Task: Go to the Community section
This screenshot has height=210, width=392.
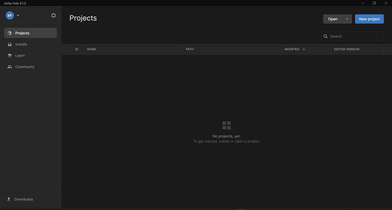Action: click(x=24, y=67)
